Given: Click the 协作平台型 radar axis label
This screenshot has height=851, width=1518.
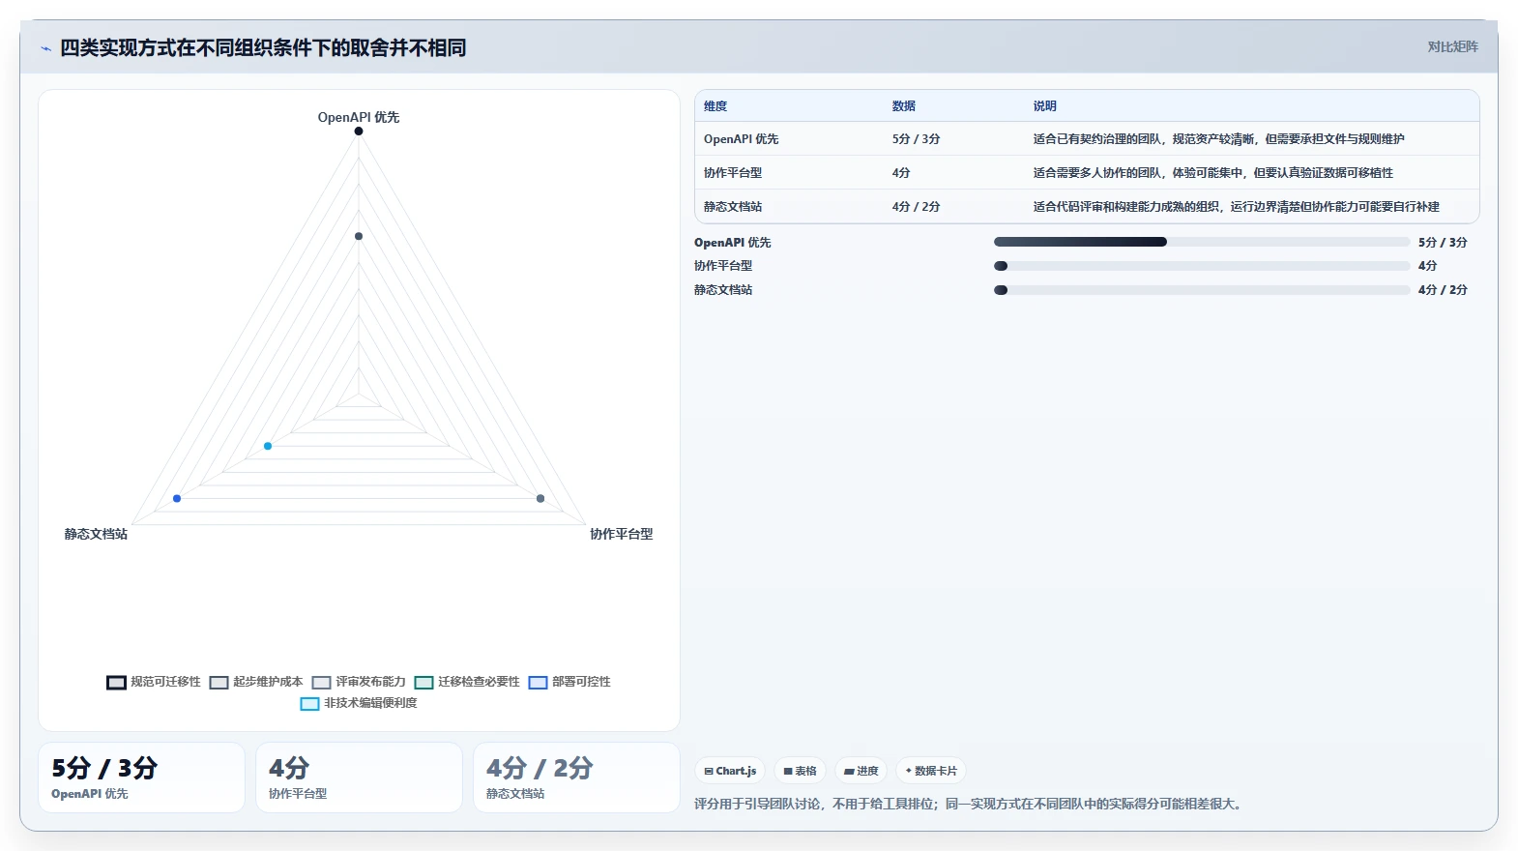Looking at the screenshot, I should click(622, 534).
